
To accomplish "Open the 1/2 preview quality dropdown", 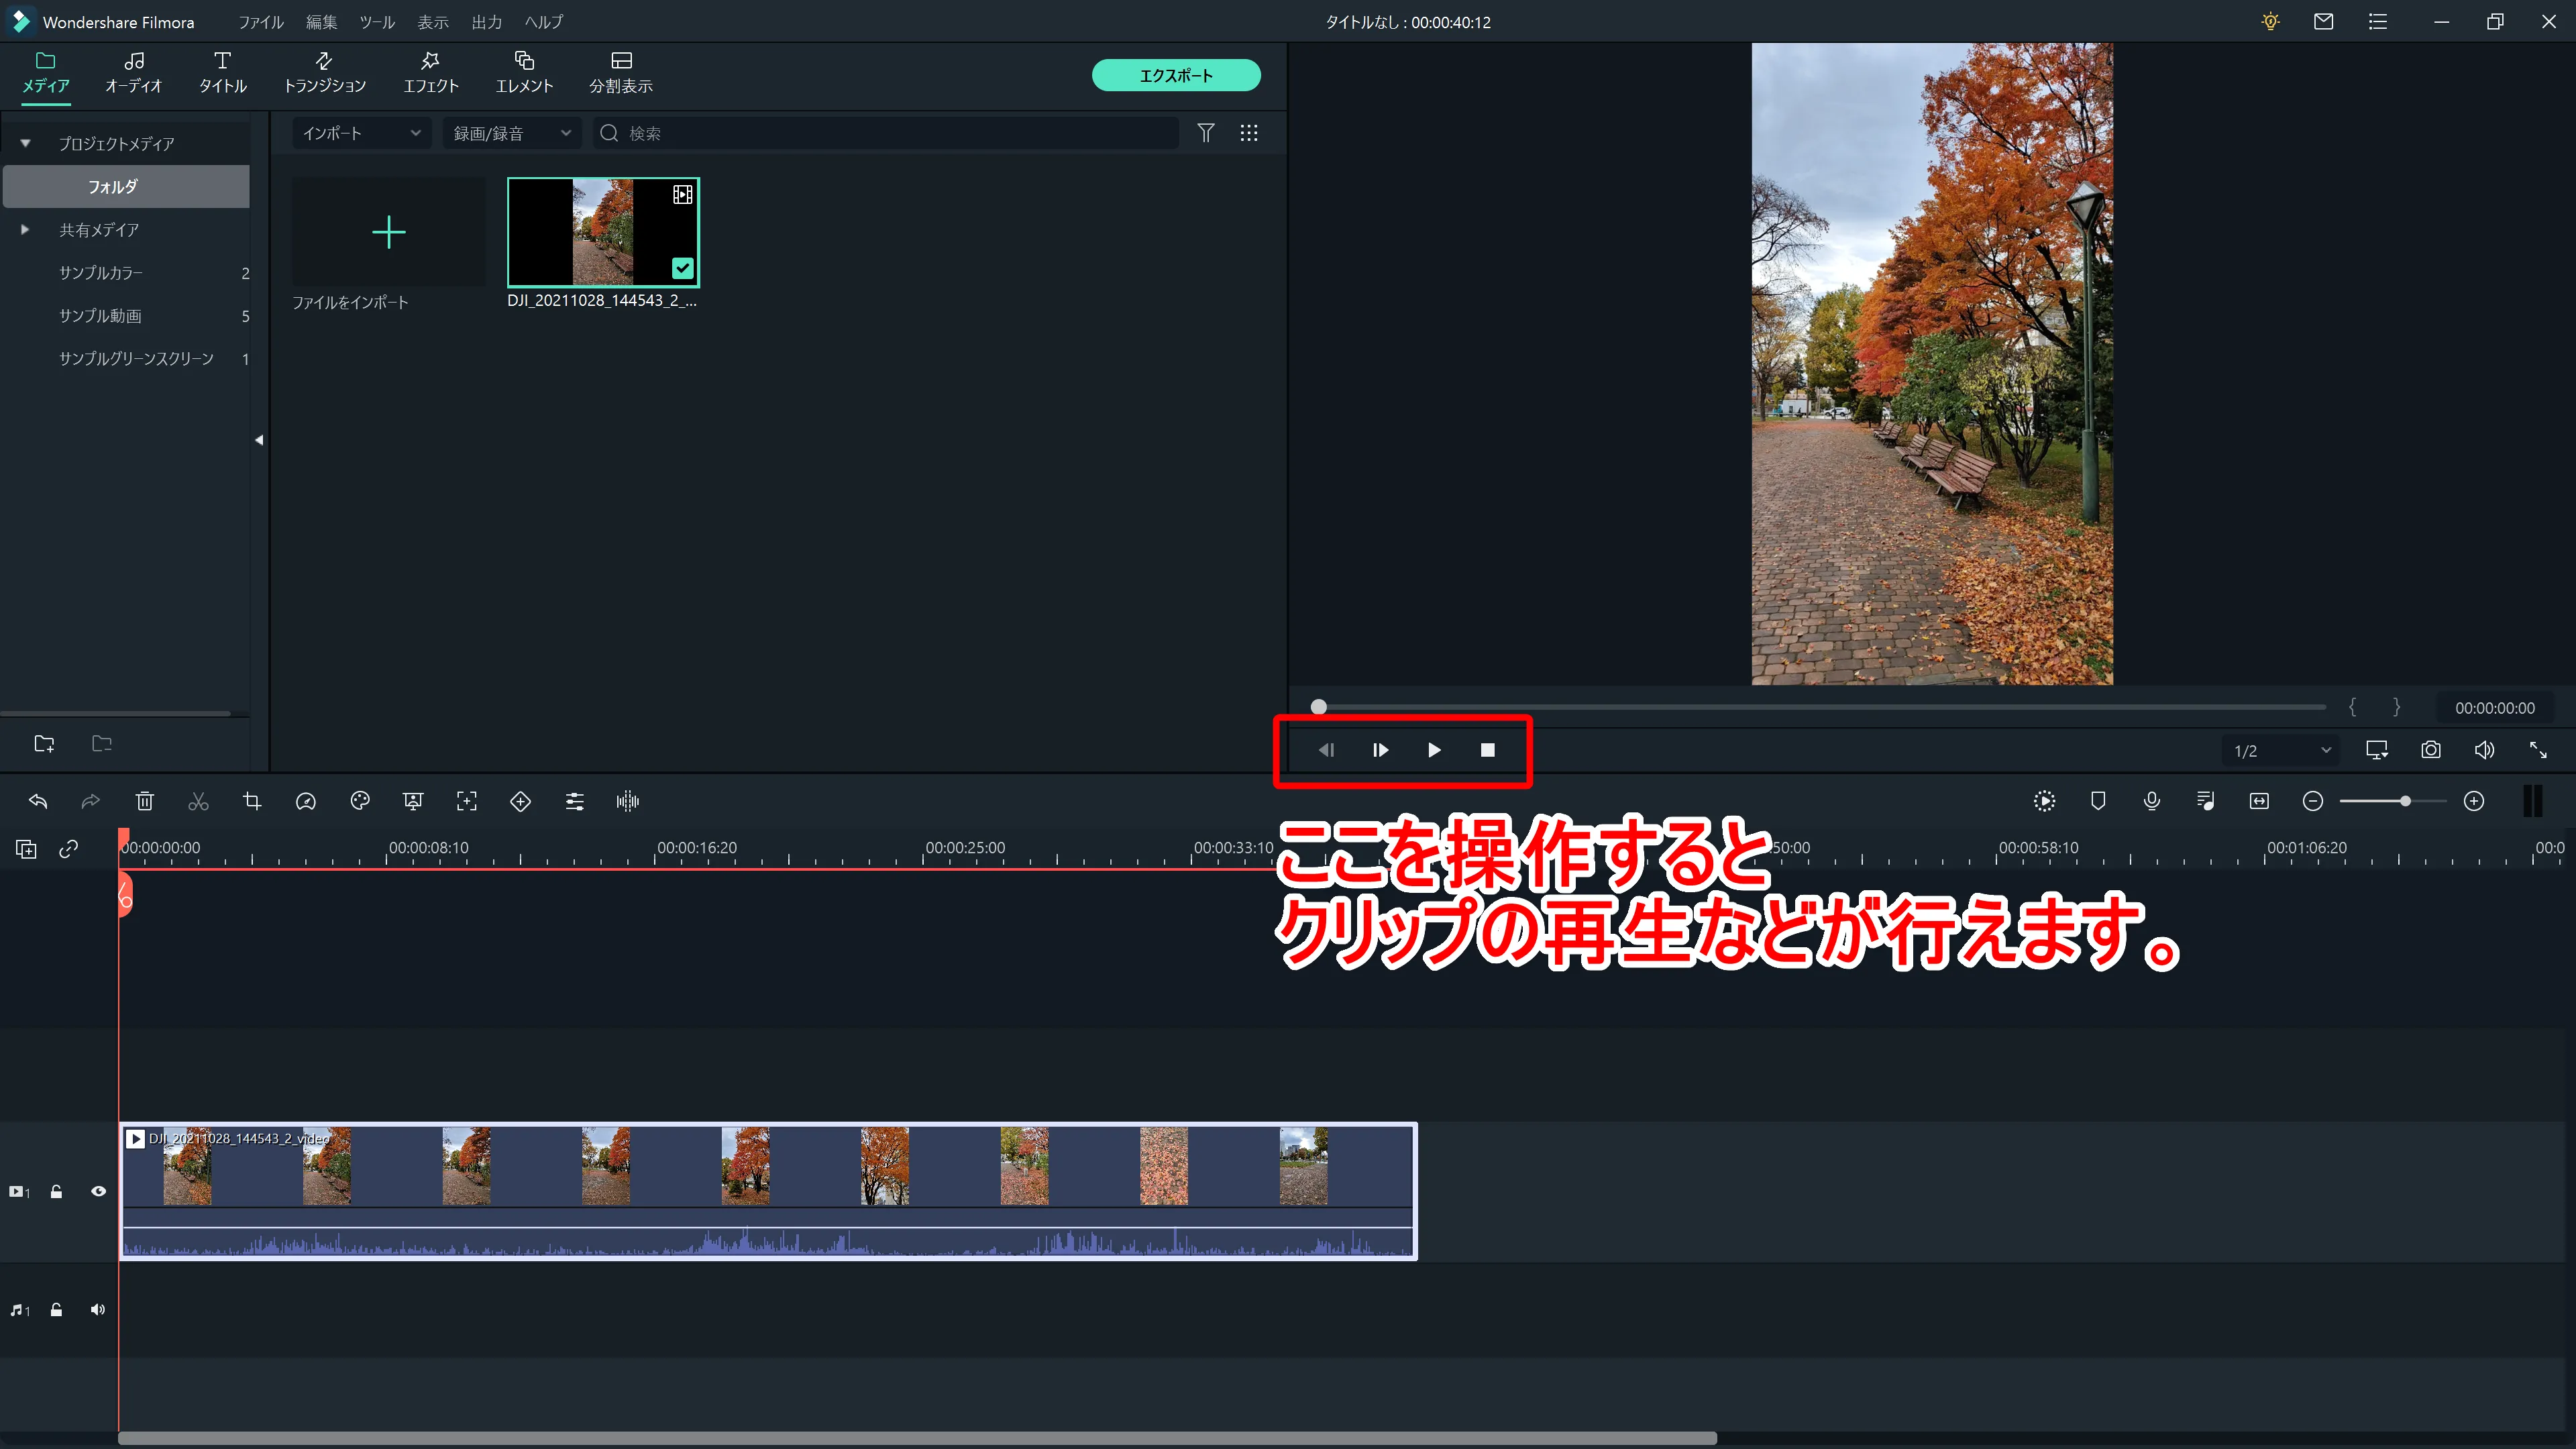I will (2281, 751).
